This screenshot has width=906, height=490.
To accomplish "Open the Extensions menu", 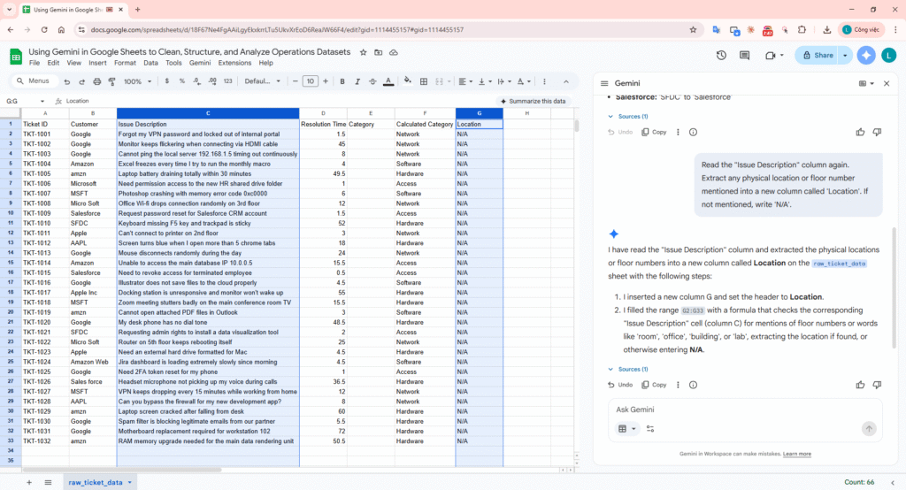I will [x=234, y=63].
